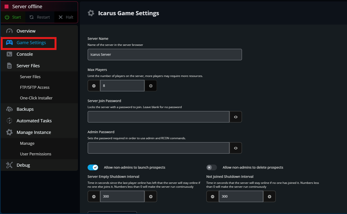Viewport: 347px width, 214px height.
Task: Reveal the Admin Password with eye toggle
Action: click(236, 148)
